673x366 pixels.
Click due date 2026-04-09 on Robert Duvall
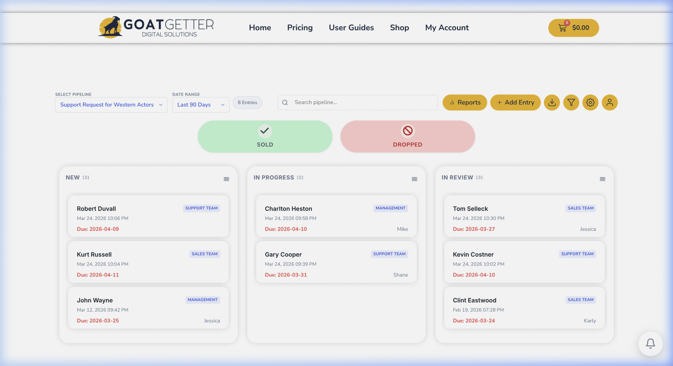[98, 229]
